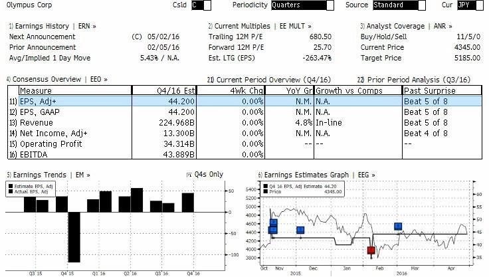This screenshot has width=489, height=277.
Task: Tick the Q4s Only checkbox
Action: point(189,175)
